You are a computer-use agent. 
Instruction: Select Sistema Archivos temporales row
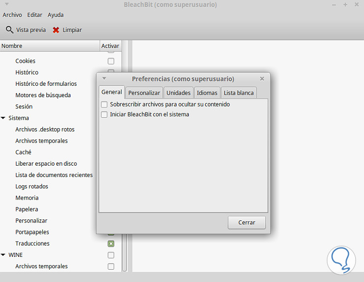(41, 141)
